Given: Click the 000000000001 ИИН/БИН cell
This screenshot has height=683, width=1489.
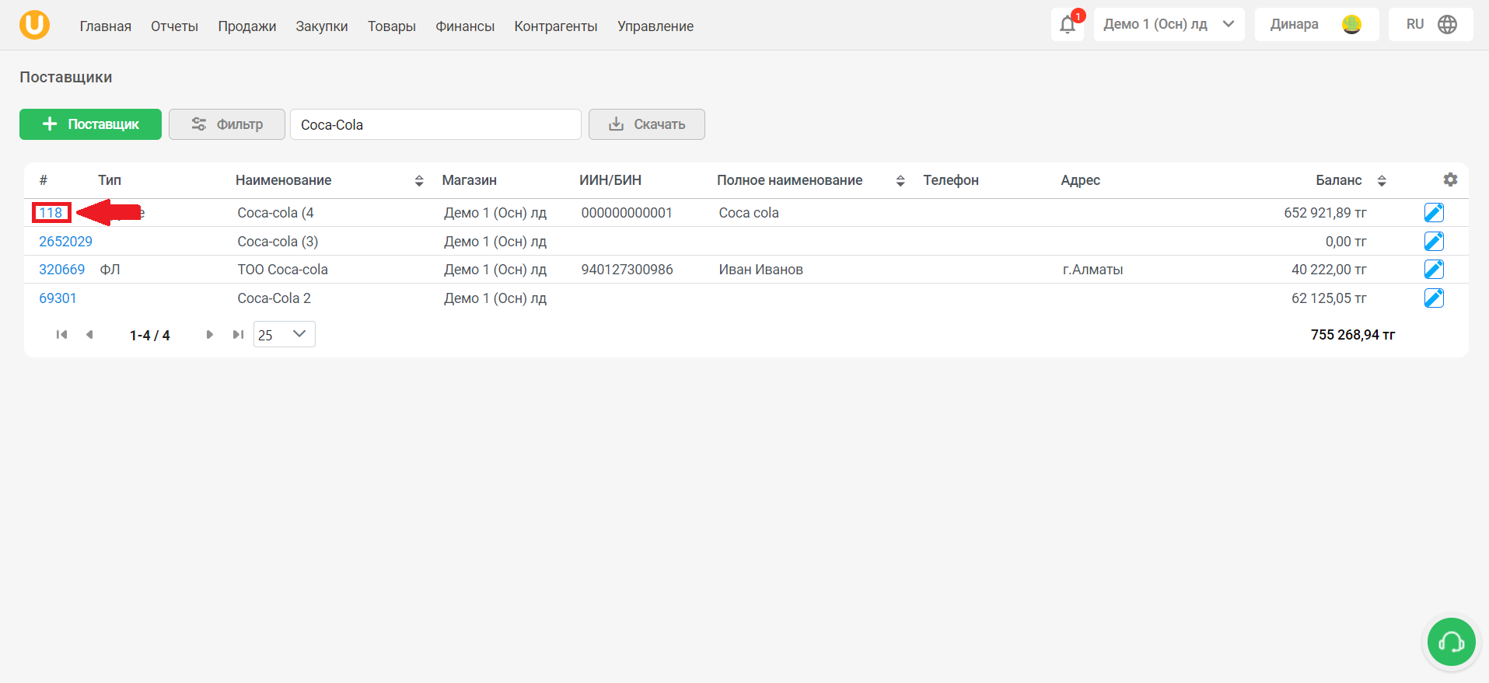Looking at the screenshot, I should coord(627,213).
